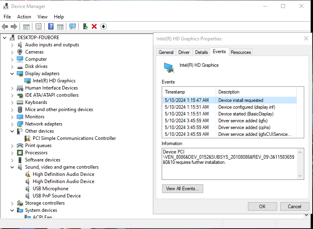Expand the Print queues category
Image resolution: width=313 pixels, height=229 pixels.
click(x=12, y=145)
